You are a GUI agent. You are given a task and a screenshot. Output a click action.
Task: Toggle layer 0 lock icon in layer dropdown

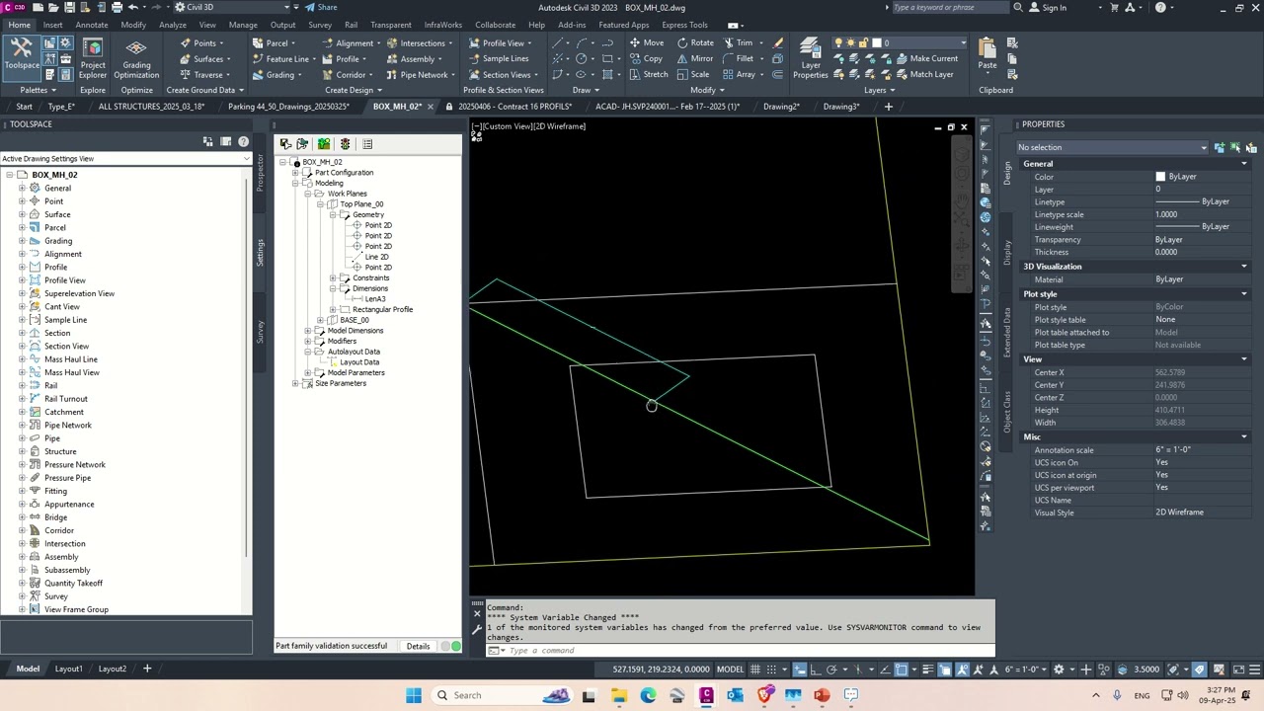(x=863, y=42)
